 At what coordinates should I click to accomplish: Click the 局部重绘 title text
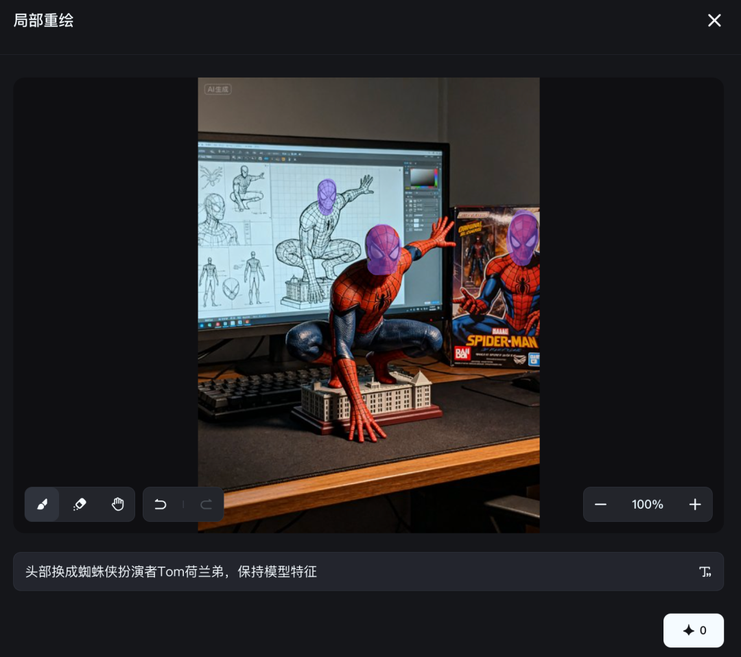click(x=43, y=21)
